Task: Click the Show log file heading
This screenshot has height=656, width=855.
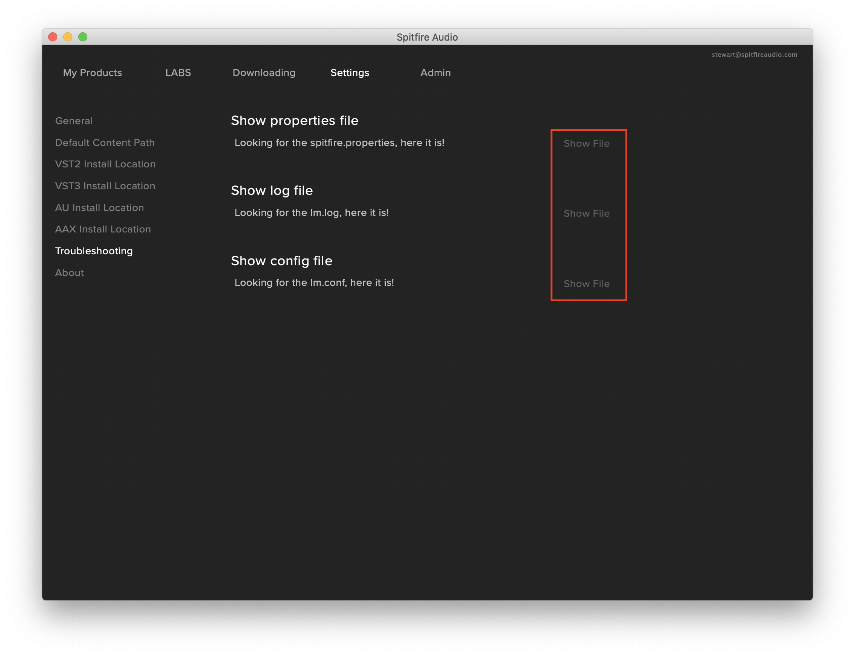Action: [x=272, y=191]
